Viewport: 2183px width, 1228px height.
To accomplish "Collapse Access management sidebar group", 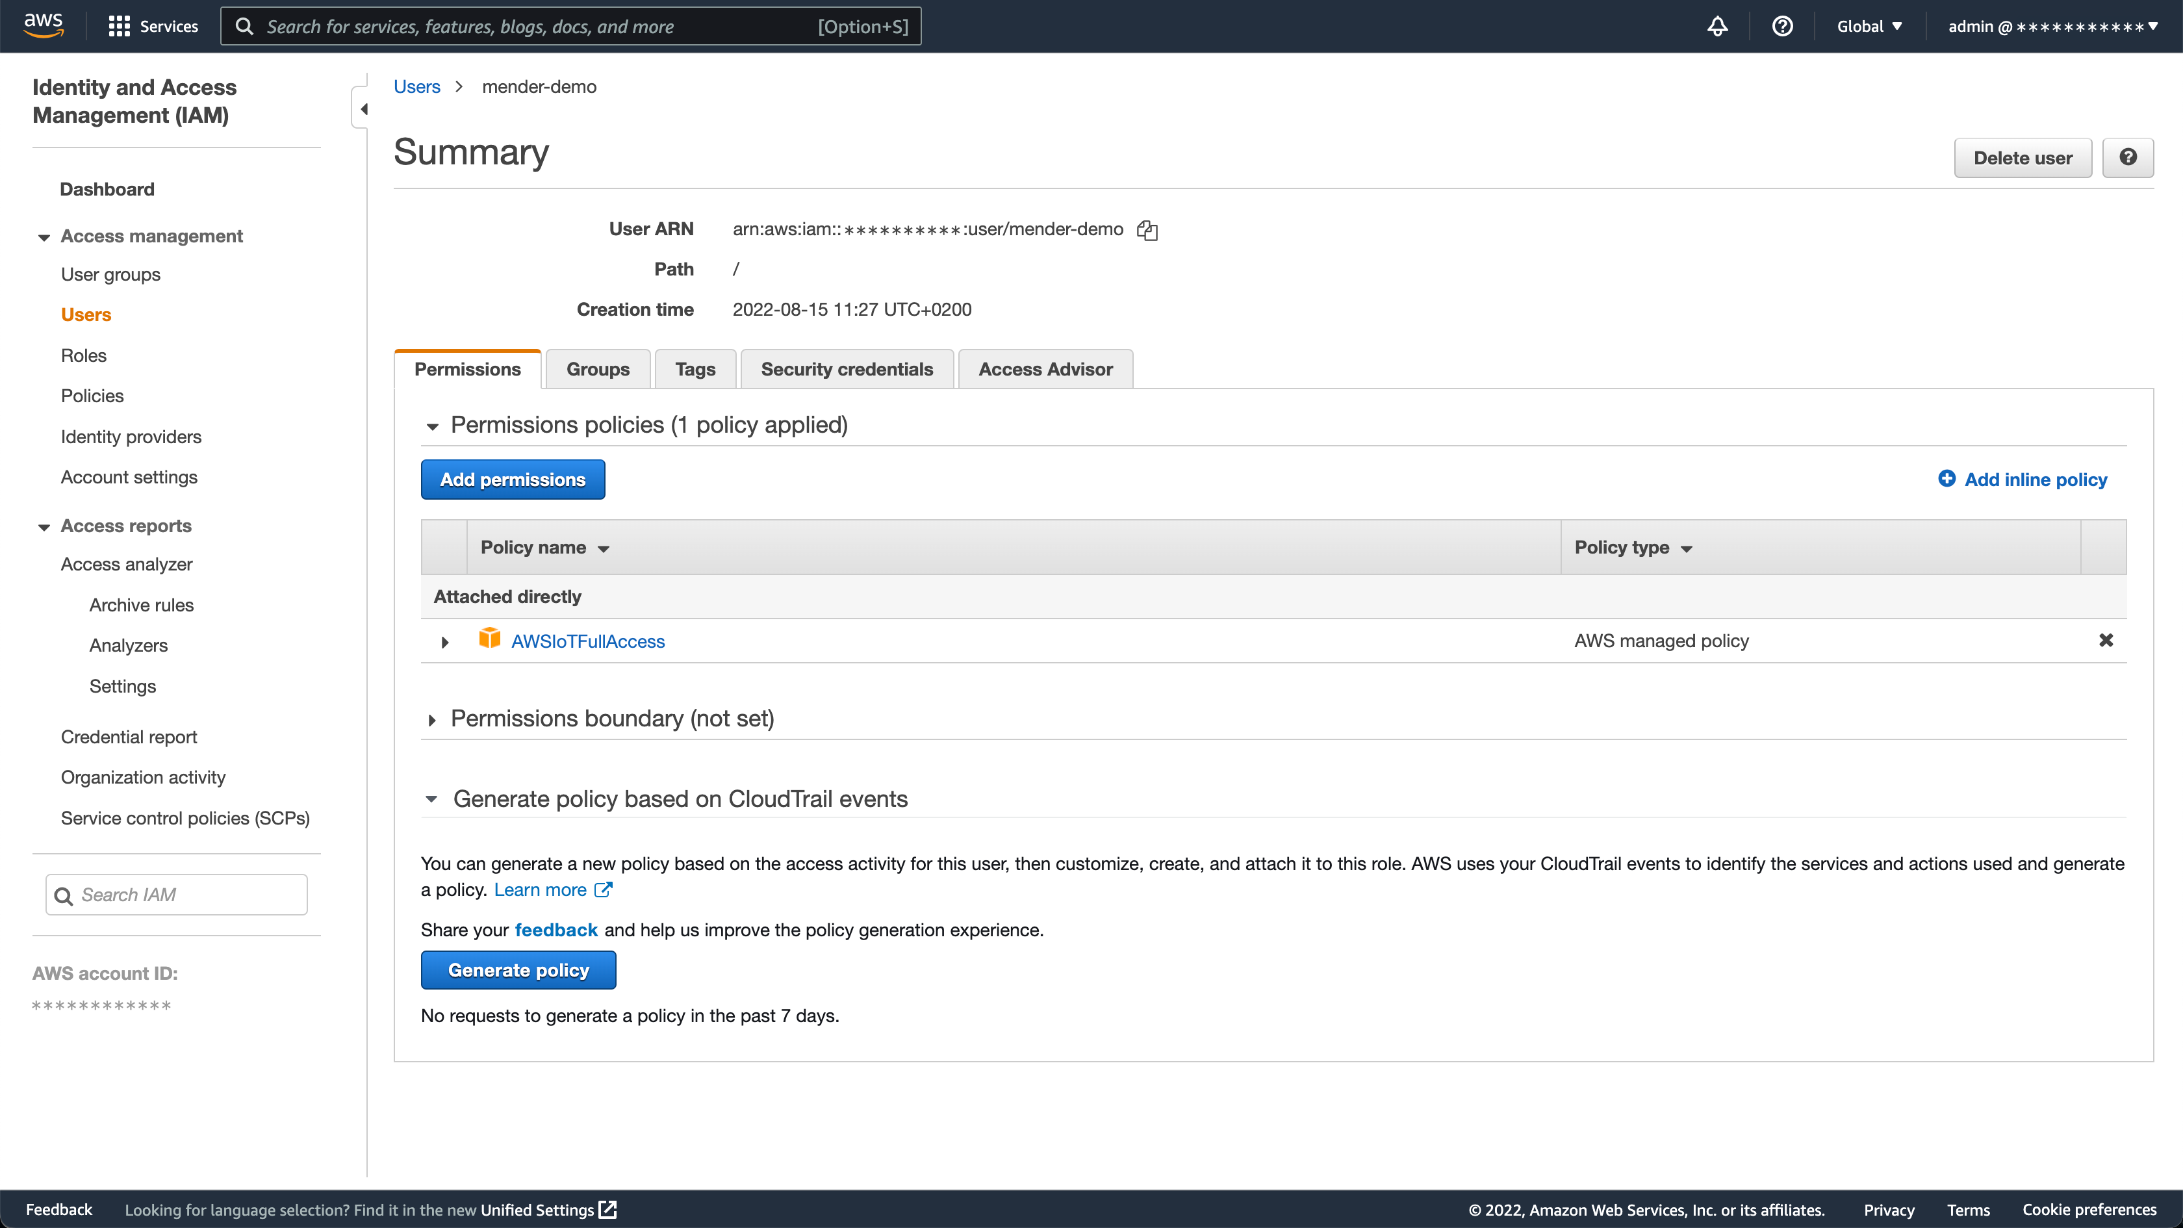I will 44,237.
